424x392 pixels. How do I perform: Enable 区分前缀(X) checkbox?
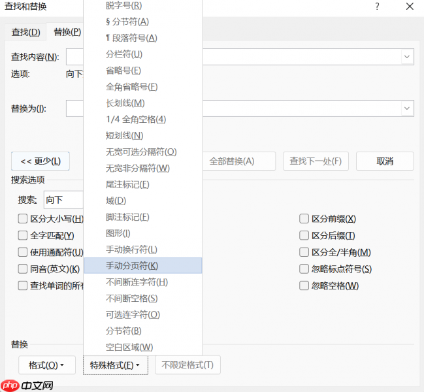pos(304,218)
